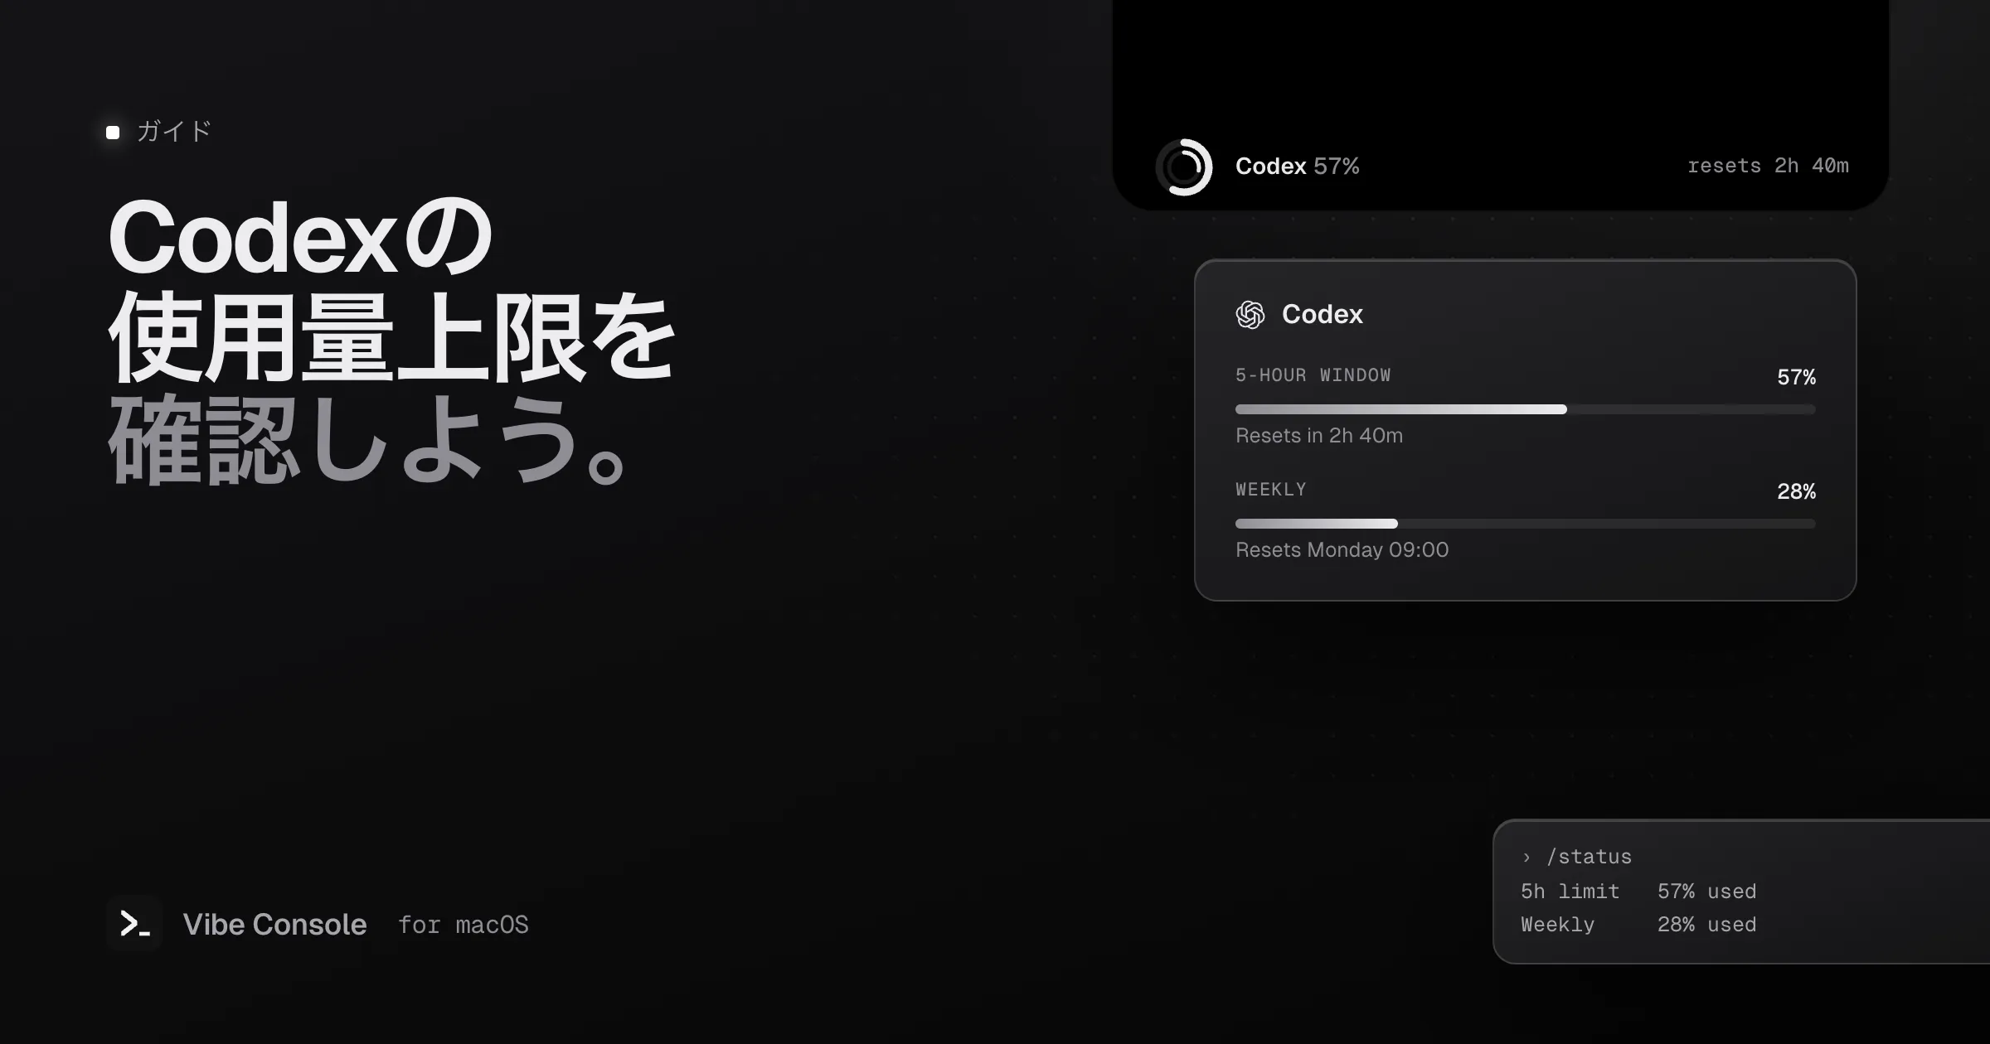Click the Weekly usage progress bar
Screen dimensions: 1990x1044
coord(1525,524)
